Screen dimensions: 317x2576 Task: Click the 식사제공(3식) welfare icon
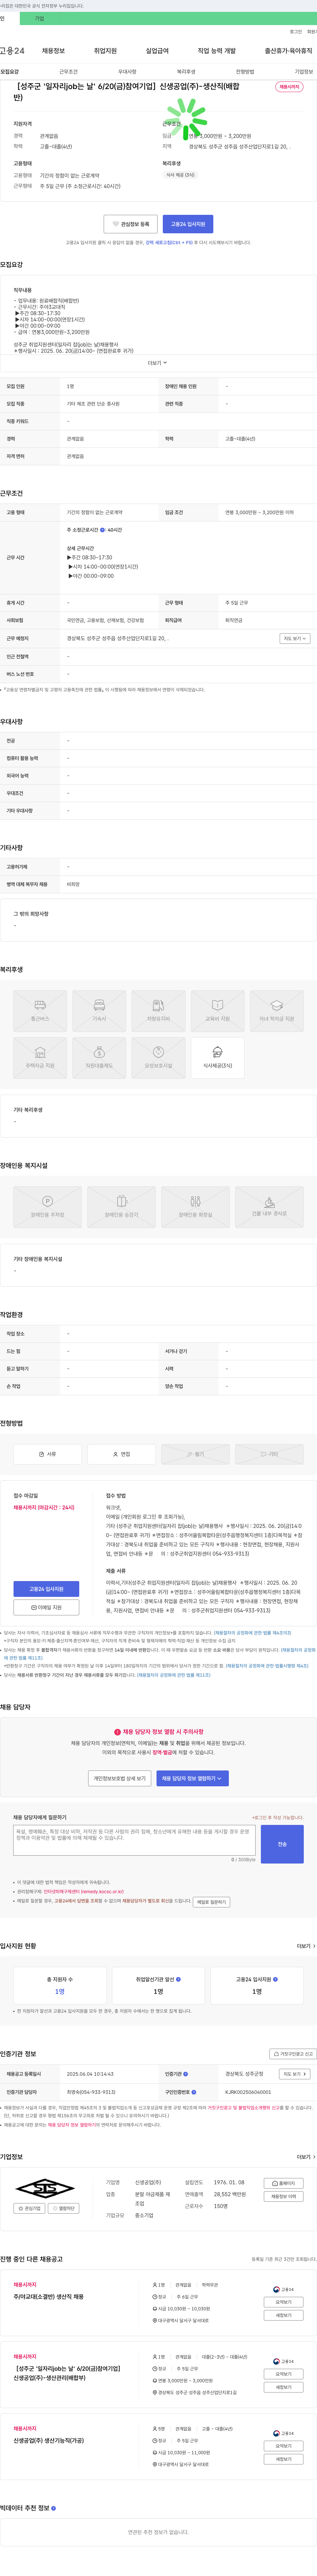(217, 1058)
